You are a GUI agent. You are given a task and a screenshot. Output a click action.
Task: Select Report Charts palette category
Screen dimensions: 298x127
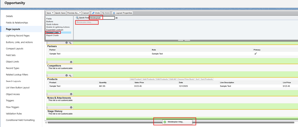(52, 35)
